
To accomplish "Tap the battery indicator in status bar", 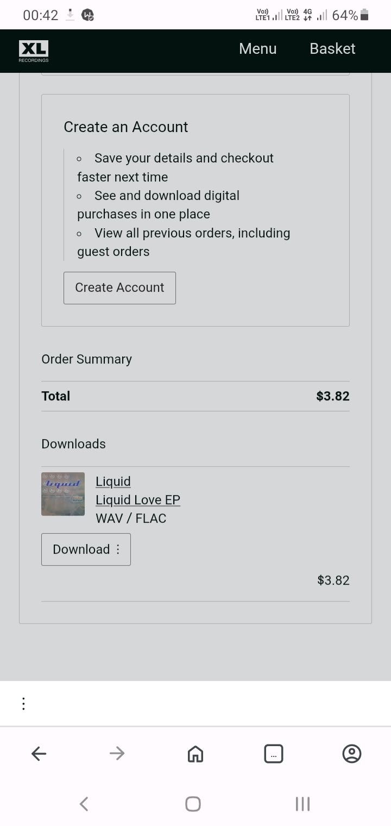I will [x=364, y=15].
